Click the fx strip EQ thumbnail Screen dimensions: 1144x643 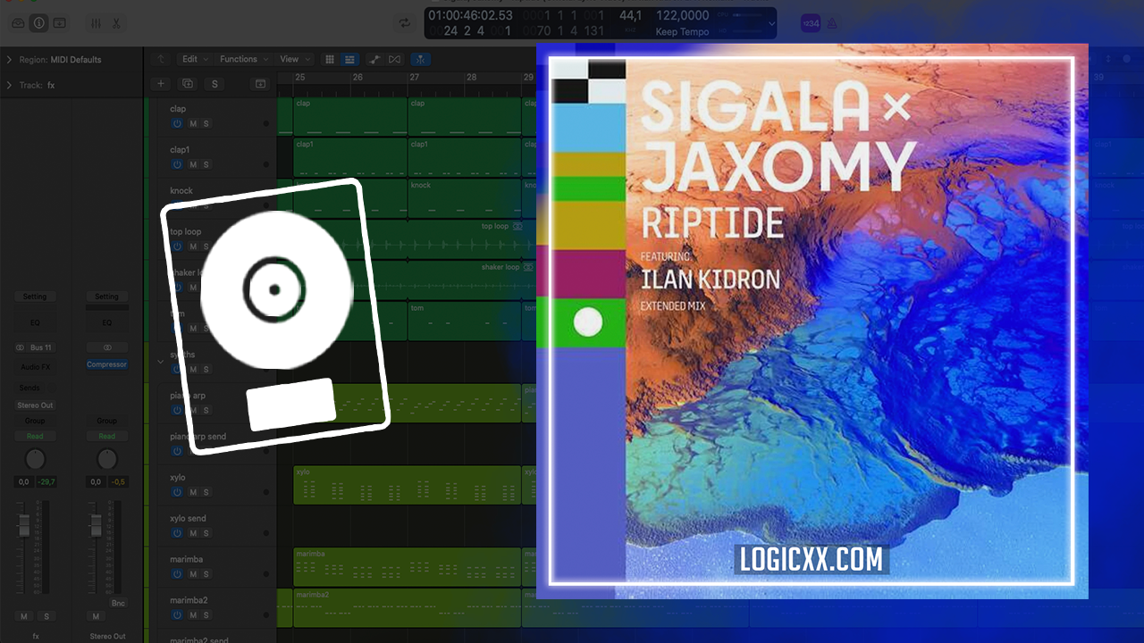pos(35,322)
